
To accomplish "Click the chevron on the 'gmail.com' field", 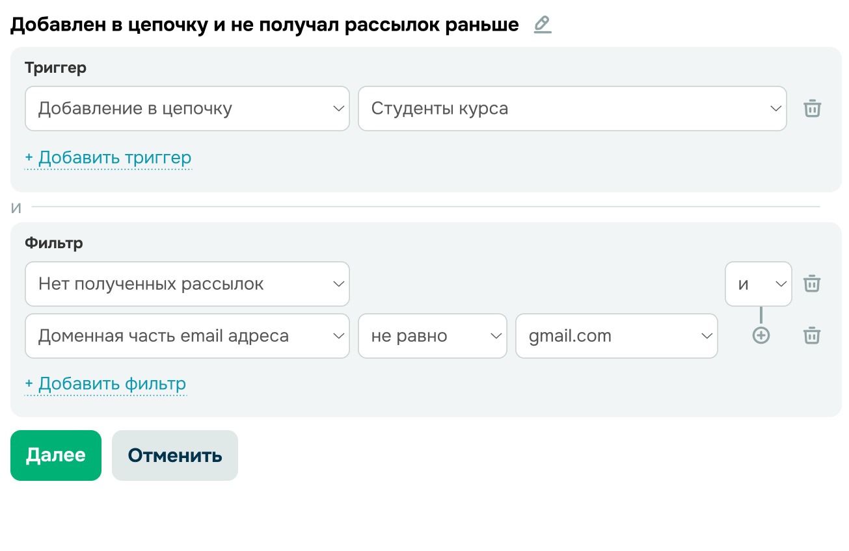I will 707,336.
